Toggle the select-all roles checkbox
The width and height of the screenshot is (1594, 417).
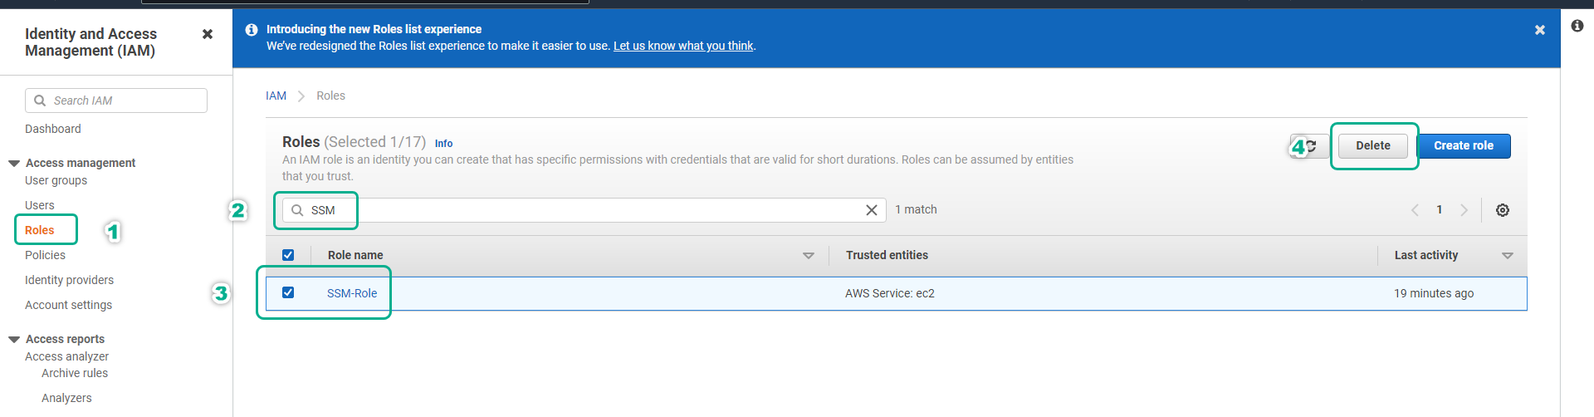288,255
